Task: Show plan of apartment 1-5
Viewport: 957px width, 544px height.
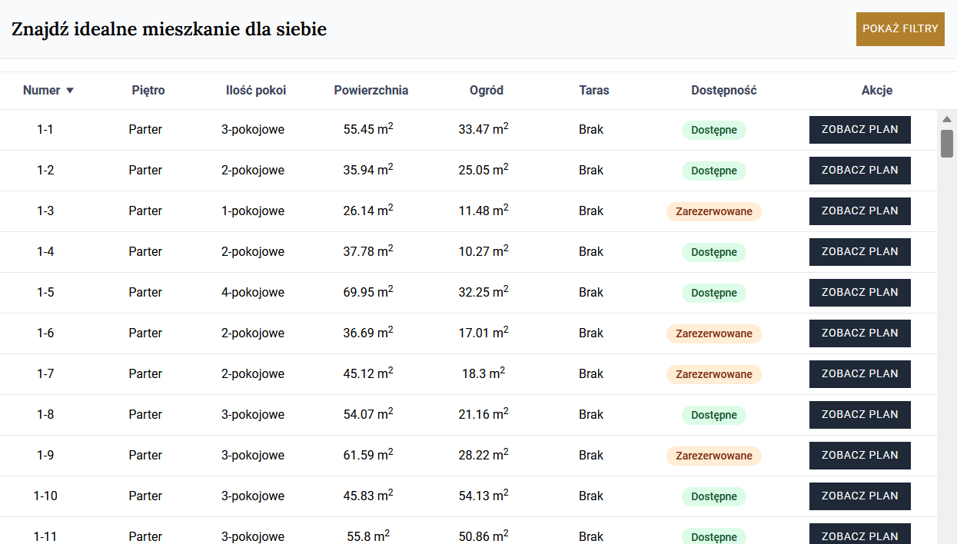Action: click(859, 293)
